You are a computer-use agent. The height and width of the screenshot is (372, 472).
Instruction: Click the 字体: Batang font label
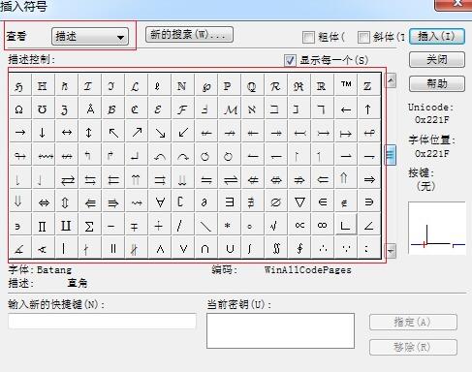click(40, 269)
